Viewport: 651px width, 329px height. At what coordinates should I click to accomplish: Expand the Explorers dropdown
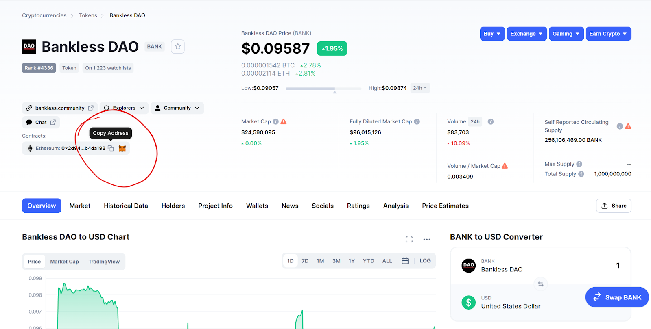tap(124, 108)
